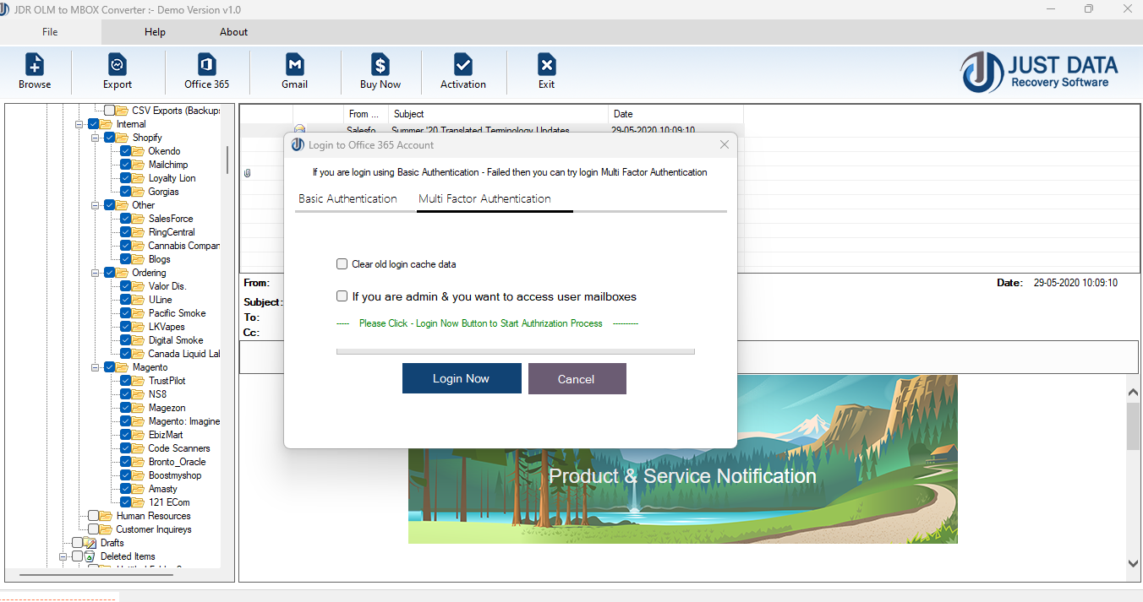
Task: Click the Cancel button in login dialog
Action: (x=577, y=379)
